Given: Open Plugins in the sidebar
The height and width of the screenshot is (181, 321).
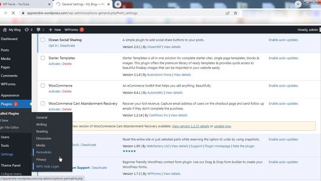Looking at the screenshot, I should [7, 104].
